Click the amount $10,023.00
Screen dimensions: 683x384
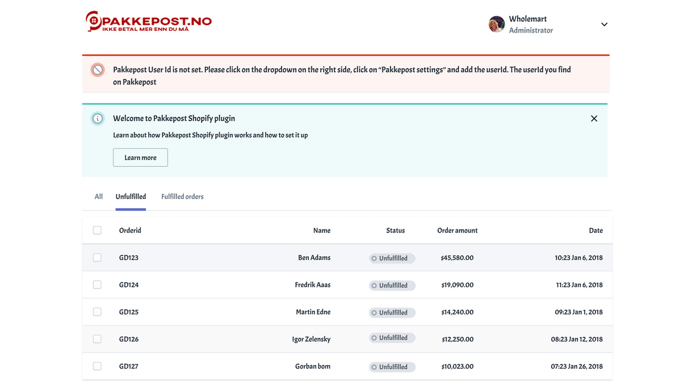(457, 366)
